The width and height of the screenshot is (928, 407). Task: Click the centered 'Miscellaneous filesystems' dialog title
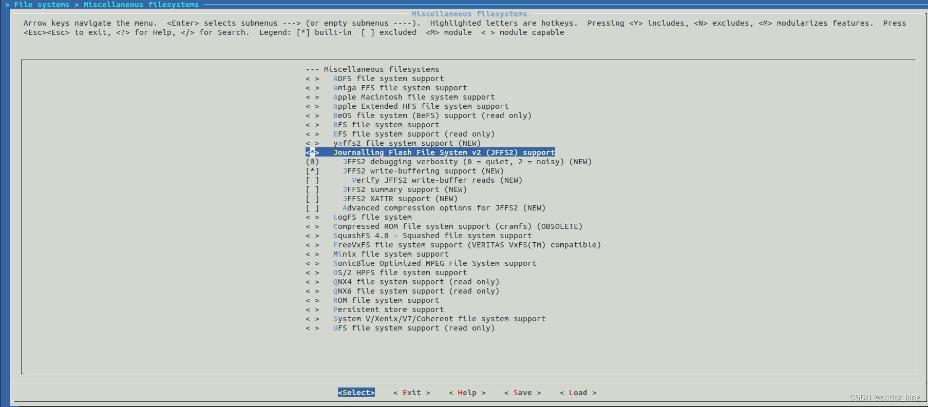click(x=469, y=14)
